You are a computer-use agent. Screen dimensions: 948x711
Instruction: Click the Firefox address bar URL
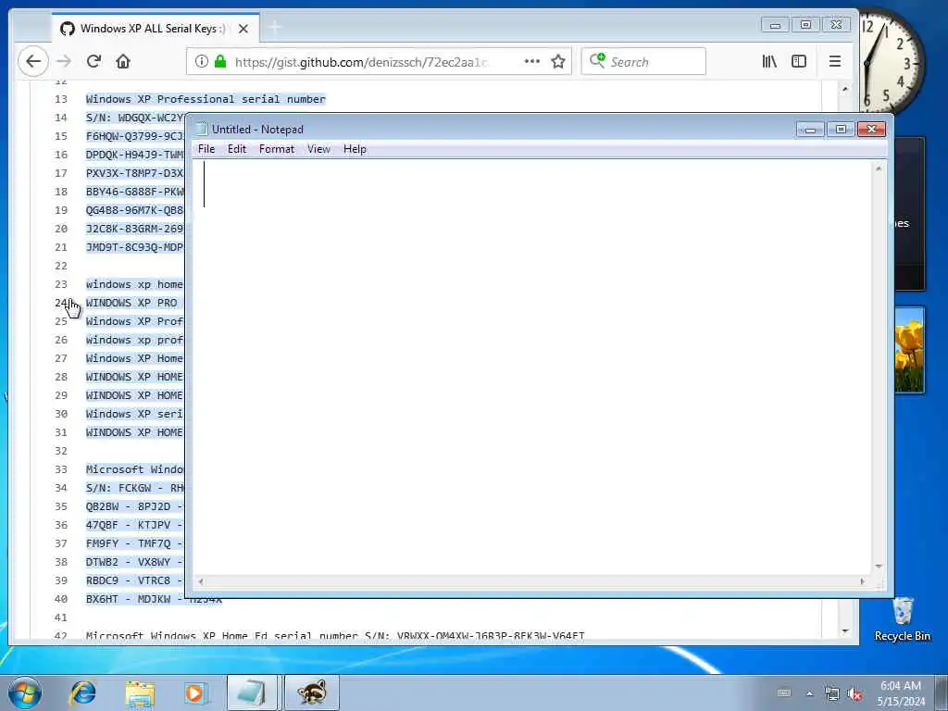click(x=361, y=62)
